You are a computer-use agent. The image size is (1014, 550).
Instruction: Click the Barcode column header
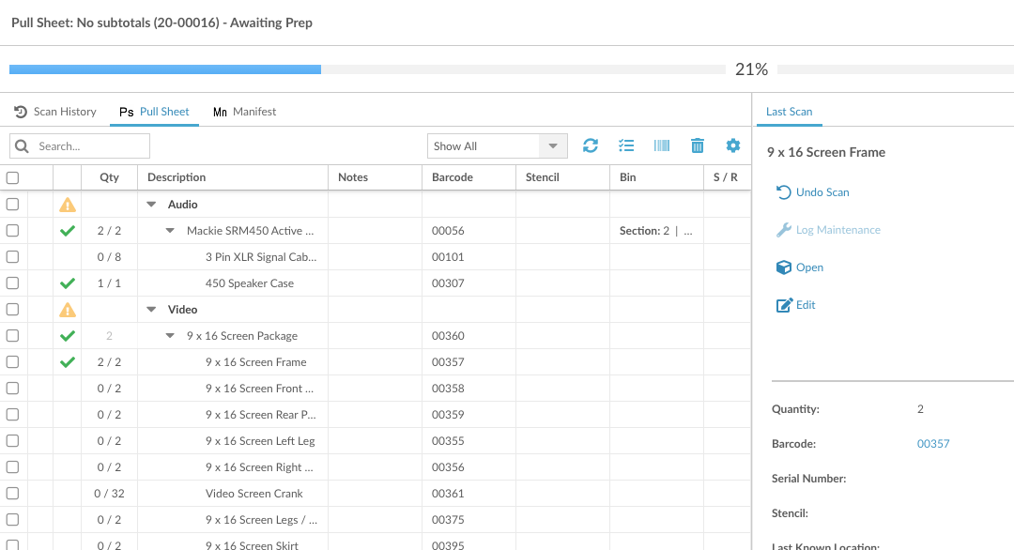coord(469,177)
